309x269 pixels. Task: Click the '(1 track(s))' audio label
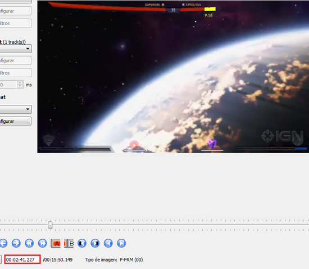[14, 42]
